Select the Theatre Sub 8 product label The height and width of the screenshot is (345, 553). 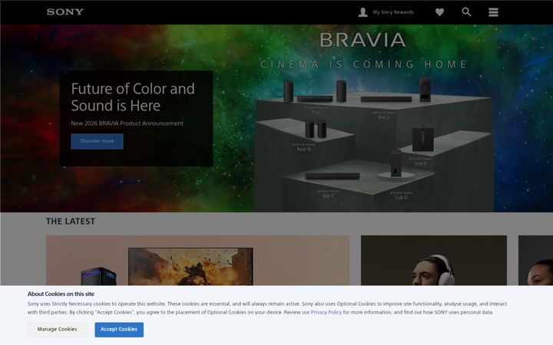pos(402,195)
